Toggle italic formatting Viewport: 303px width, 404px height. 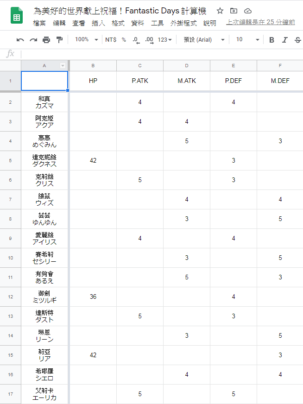tap(284, 40)
